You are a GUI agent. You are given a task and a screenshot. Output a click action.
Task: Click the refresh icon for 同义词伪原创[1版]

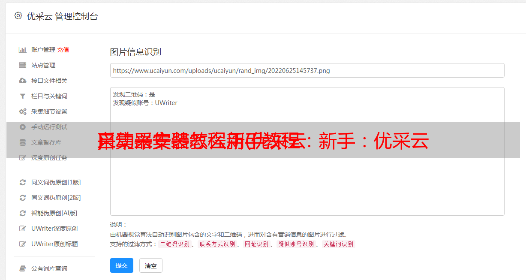[x=23, y=182]
